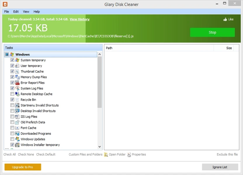
Task: Click the Old Prefetch Data icon
Action: pyautogui.click(x=17, y=122)
